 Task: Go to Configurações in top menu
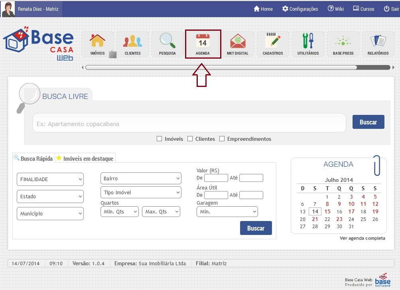click(300, 9)
